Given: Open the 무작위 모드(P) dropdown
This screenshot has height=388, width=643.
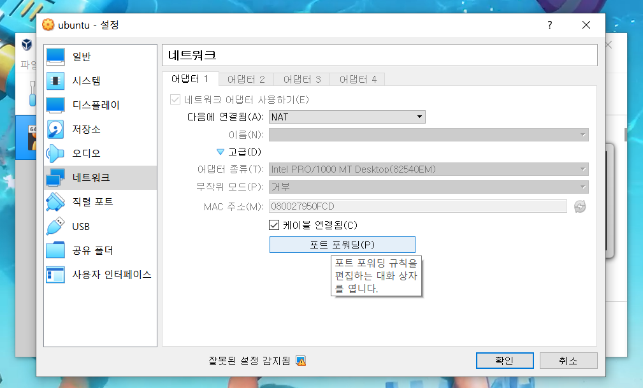Looking at the screenshot, I should pyautogui.click(x=428, y=187).
